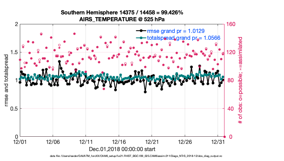Click the data file path text at bottom
Screen dimensions: 284x161
click(136, 156)
